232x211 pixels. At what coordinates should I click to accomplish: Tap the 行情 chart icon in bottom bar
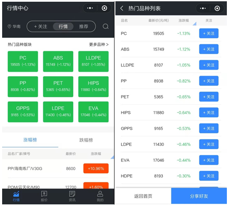(16, 193)
